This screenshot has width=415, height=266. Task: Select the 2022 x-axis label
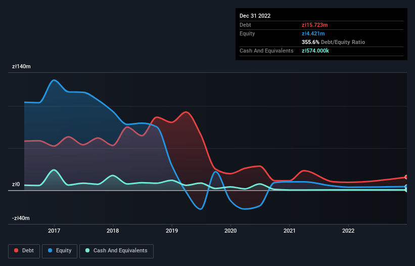(x=348, y=231)
